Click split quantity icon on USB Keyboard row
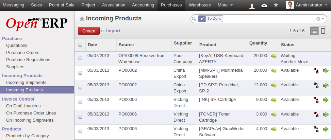The image size is (331, 140). click(274, 56)
